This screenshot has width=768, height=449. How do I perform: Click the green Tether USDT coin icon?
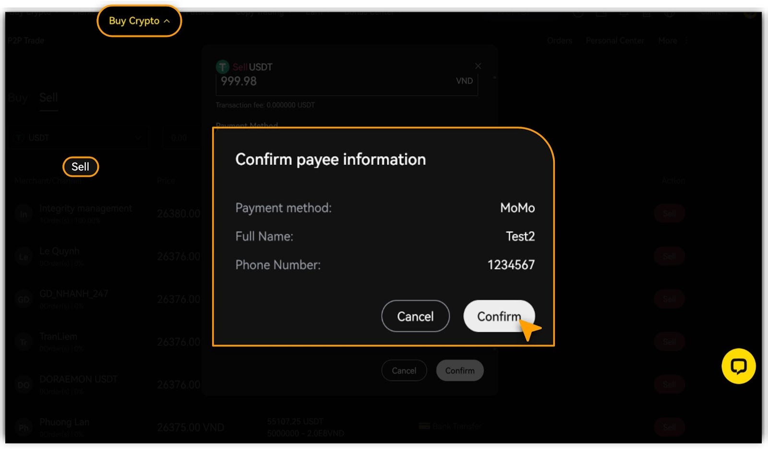(223, 67)
